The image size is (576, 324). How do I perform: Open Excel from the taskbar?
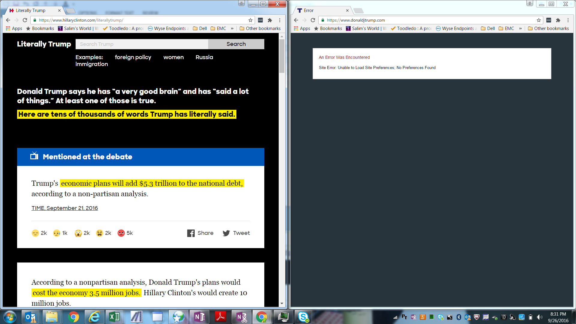114,317
